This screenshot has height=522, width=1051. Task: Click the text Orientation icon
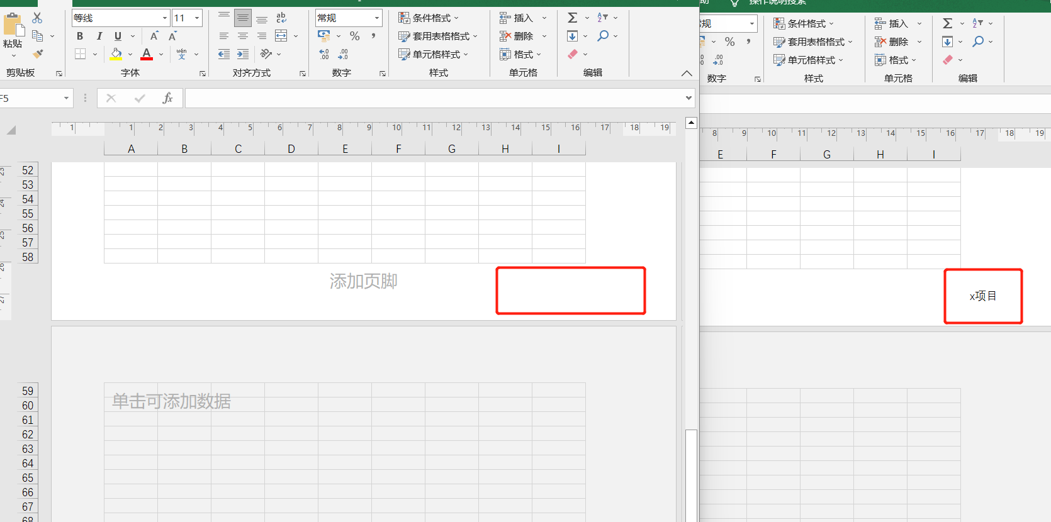coord(266,54)
